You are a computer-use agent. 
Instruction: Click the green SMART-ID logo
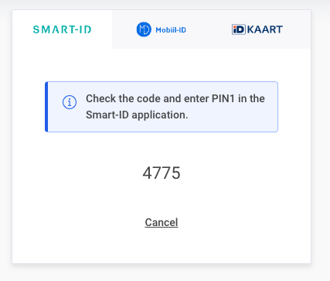pyautogui.click(x=62, y=29)
